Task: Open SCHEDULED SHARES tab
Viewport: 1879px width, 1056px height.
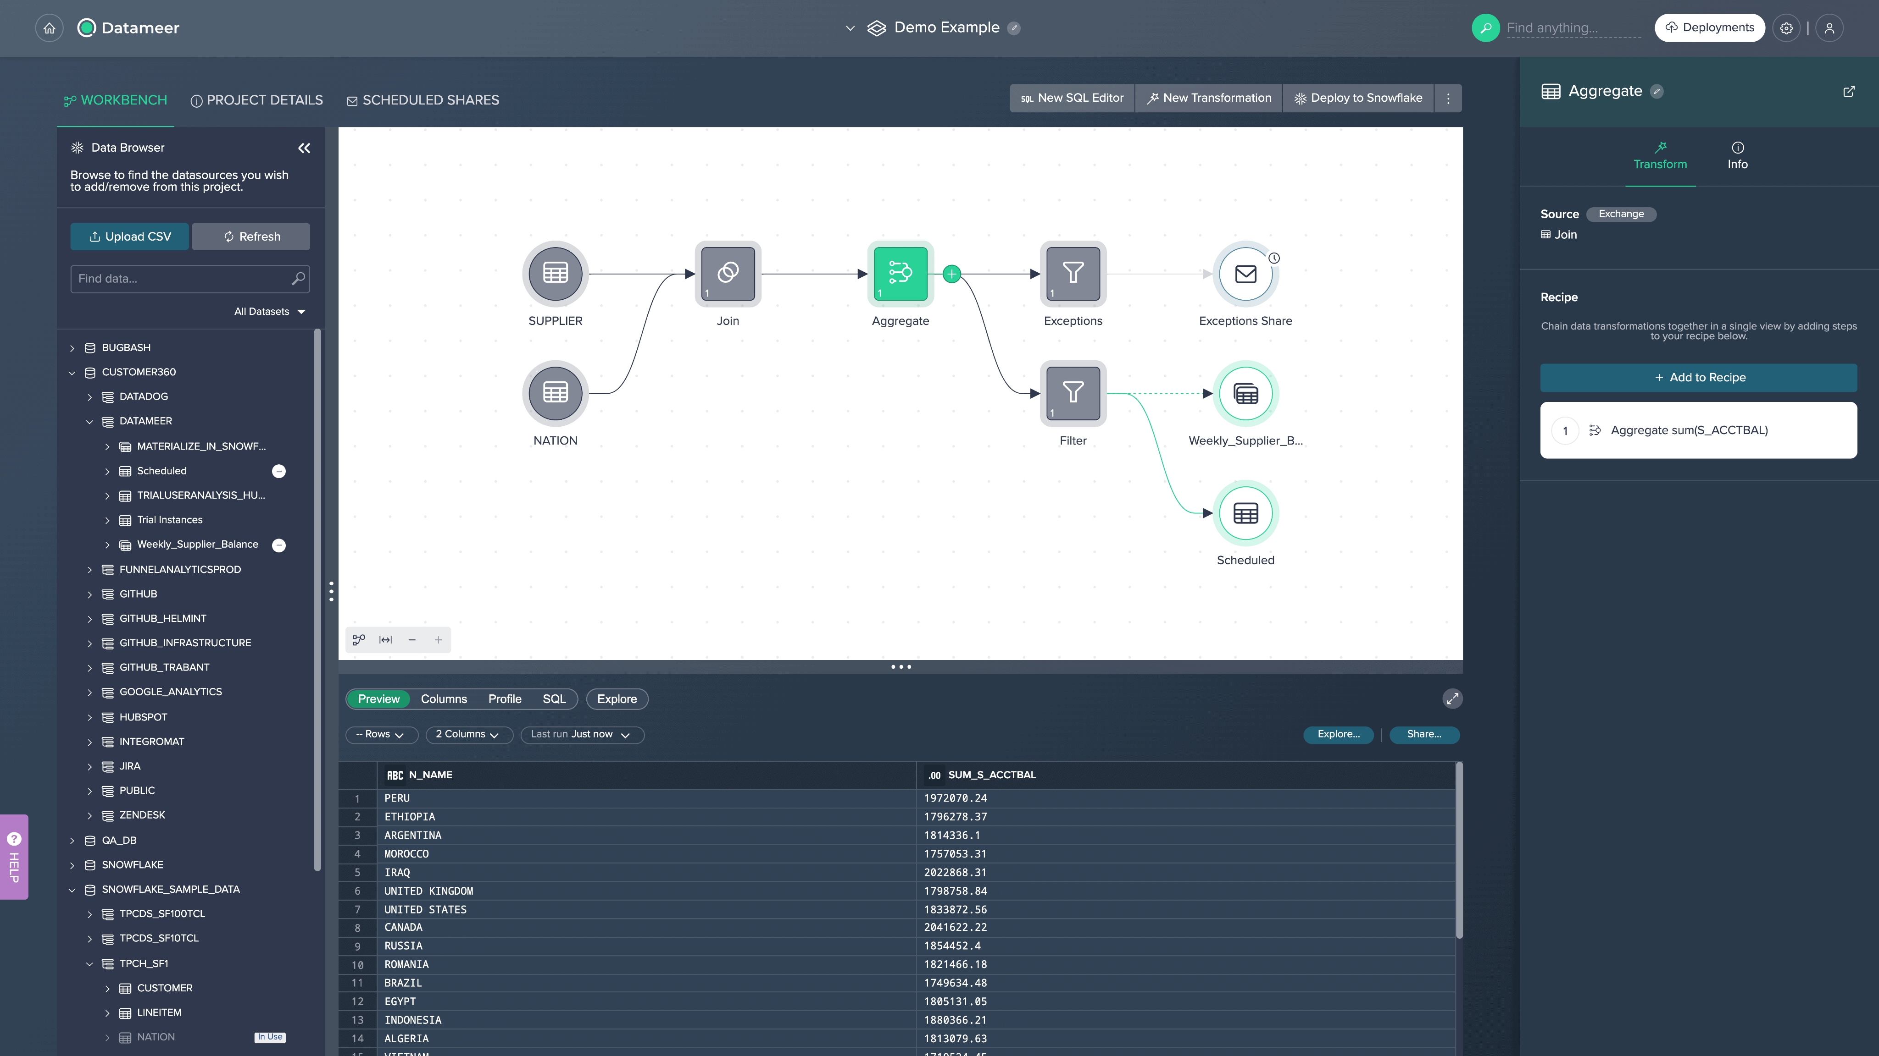Action: [x=423, y=100]
